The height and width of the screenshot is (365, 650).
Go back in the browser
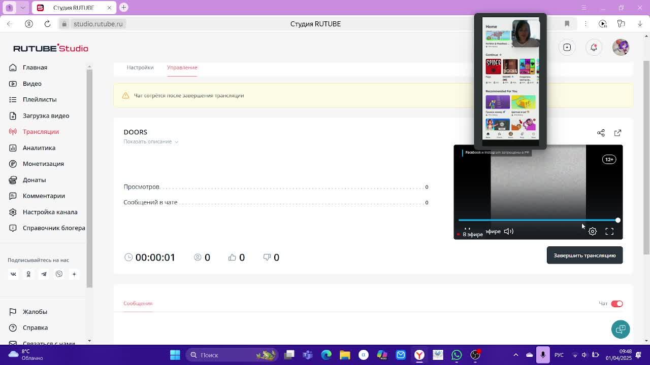point(10,24)
